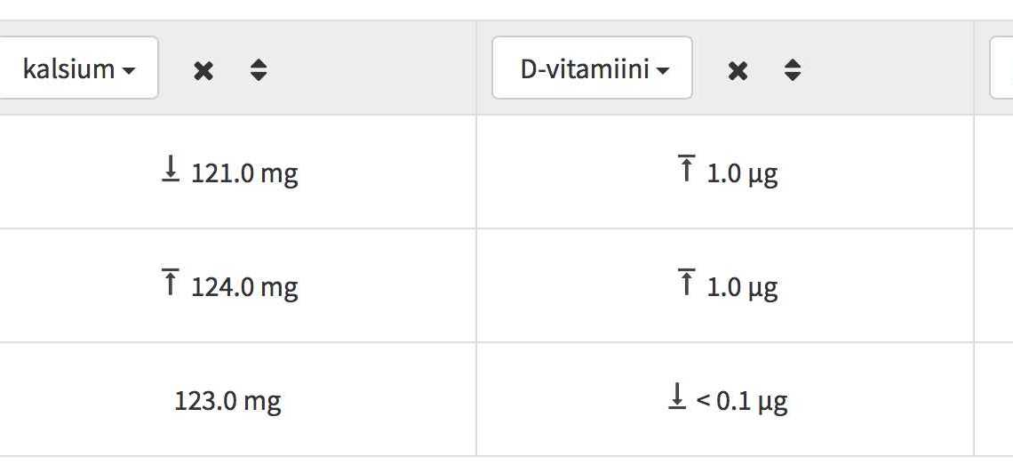This screenshot has width=1013, height=473.
Task: Click the down-arrow low indicator beside 121.0 mg
Action: coord(171,169)
